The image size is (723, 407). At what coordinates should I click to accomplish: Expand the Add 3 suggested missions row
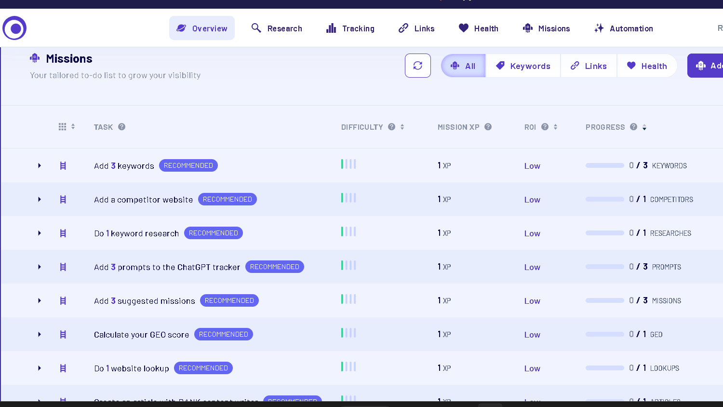click(40, 300)
